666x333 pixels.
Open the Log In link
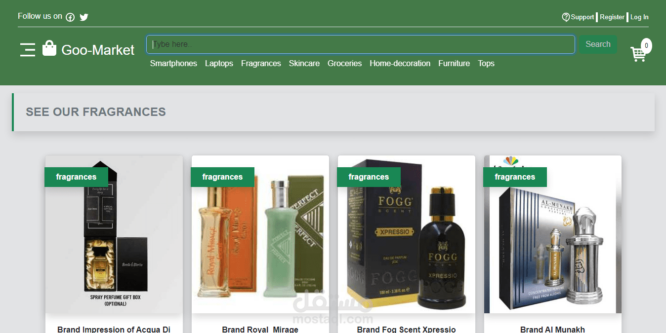point(639,17)
